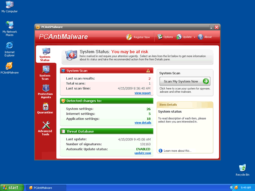
Task: Open the Protection Agents section
Action: click(x=45, y=91)
